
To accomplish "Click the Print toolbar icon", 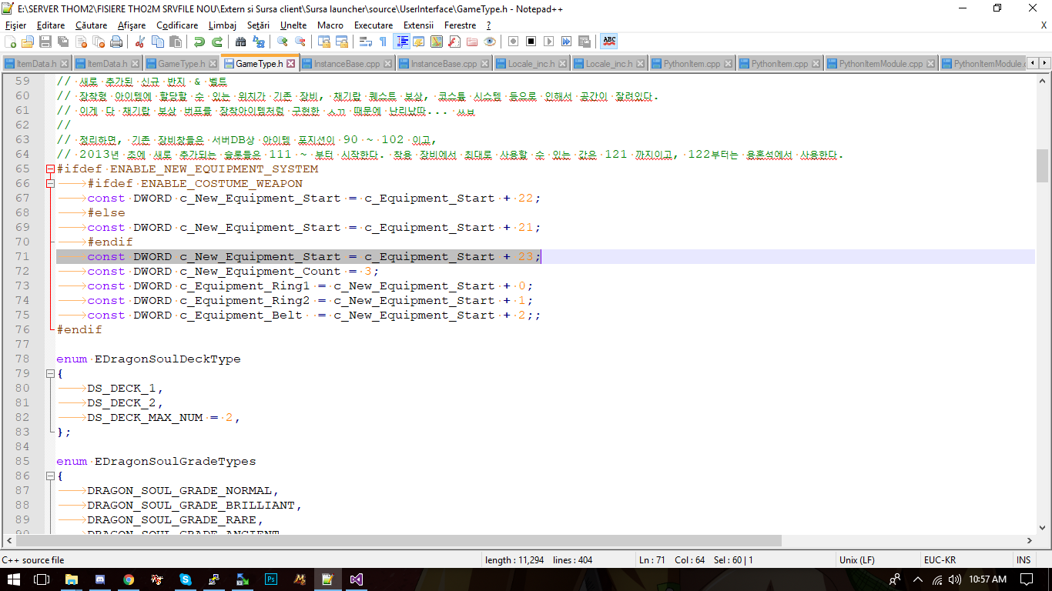I will pos(116,42).
